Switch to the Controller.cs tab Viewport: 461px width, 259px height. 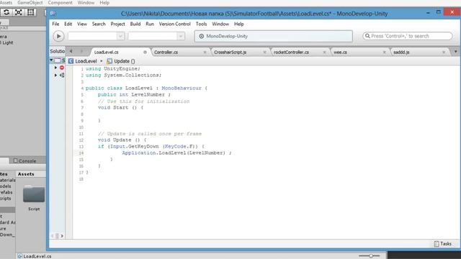pyautogui.click(x=166, y=52)
